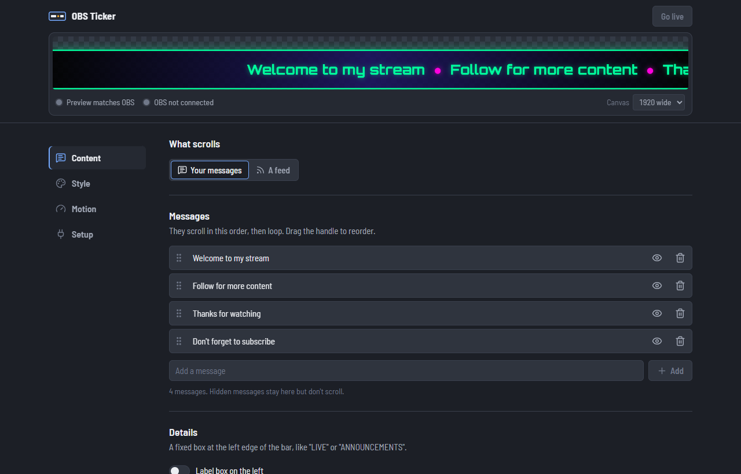The height and width of the screenshot is (474, 741).
Task: Enable the "Label box on the left" switch
Action: [x=179, y=471]
